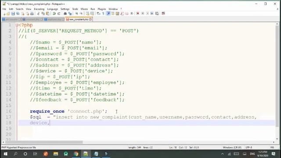This screenshot has height=158, width=281.
Task: Open the Document Map icon
Action: point(117,14)
